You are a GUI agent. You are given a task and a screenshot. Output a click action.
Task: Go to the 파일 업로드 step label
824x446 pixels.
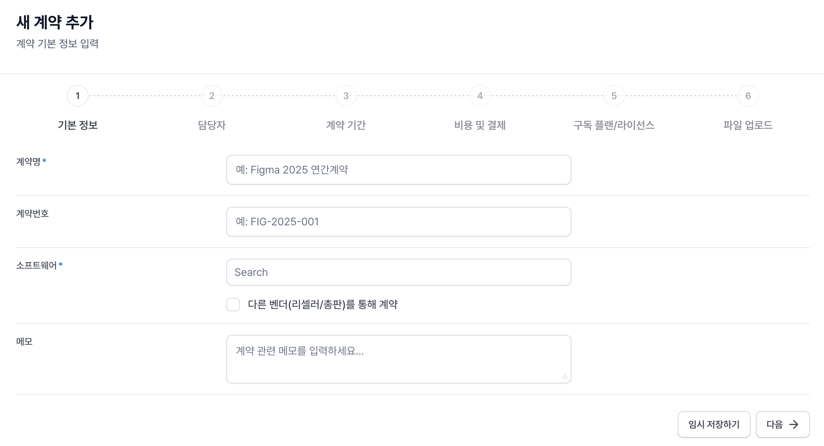tap(748, 125)
